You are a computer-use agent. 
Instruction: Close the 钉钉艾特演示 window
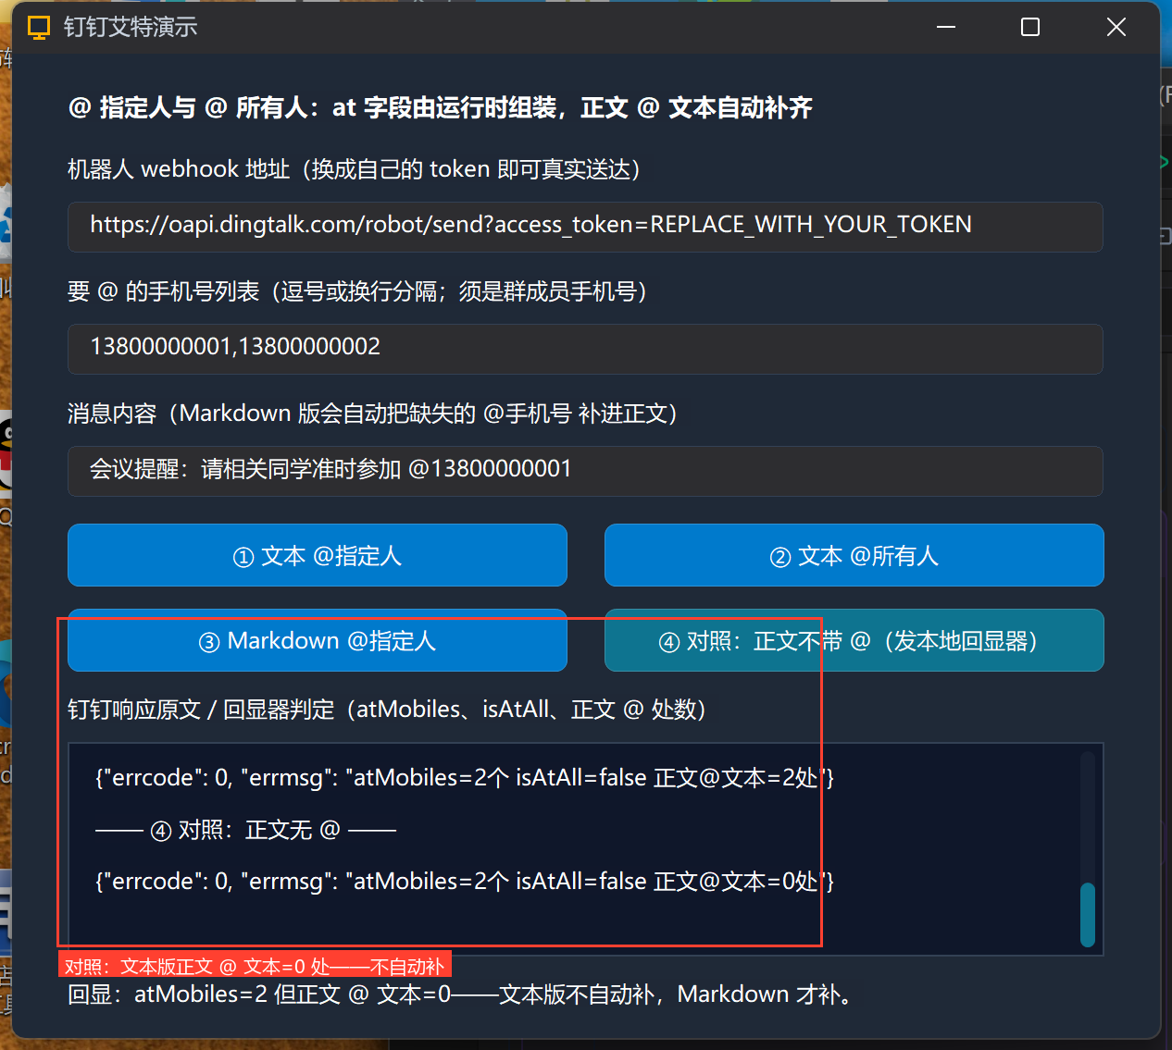(x=1116, y=27)
